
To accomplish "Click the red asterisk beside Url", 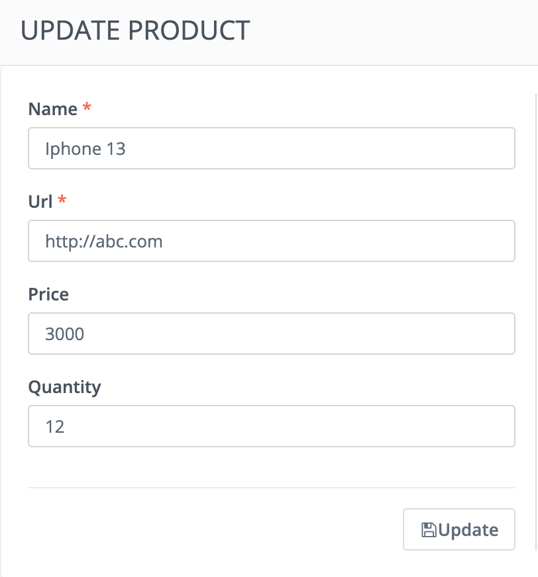I will pos(62,200).
